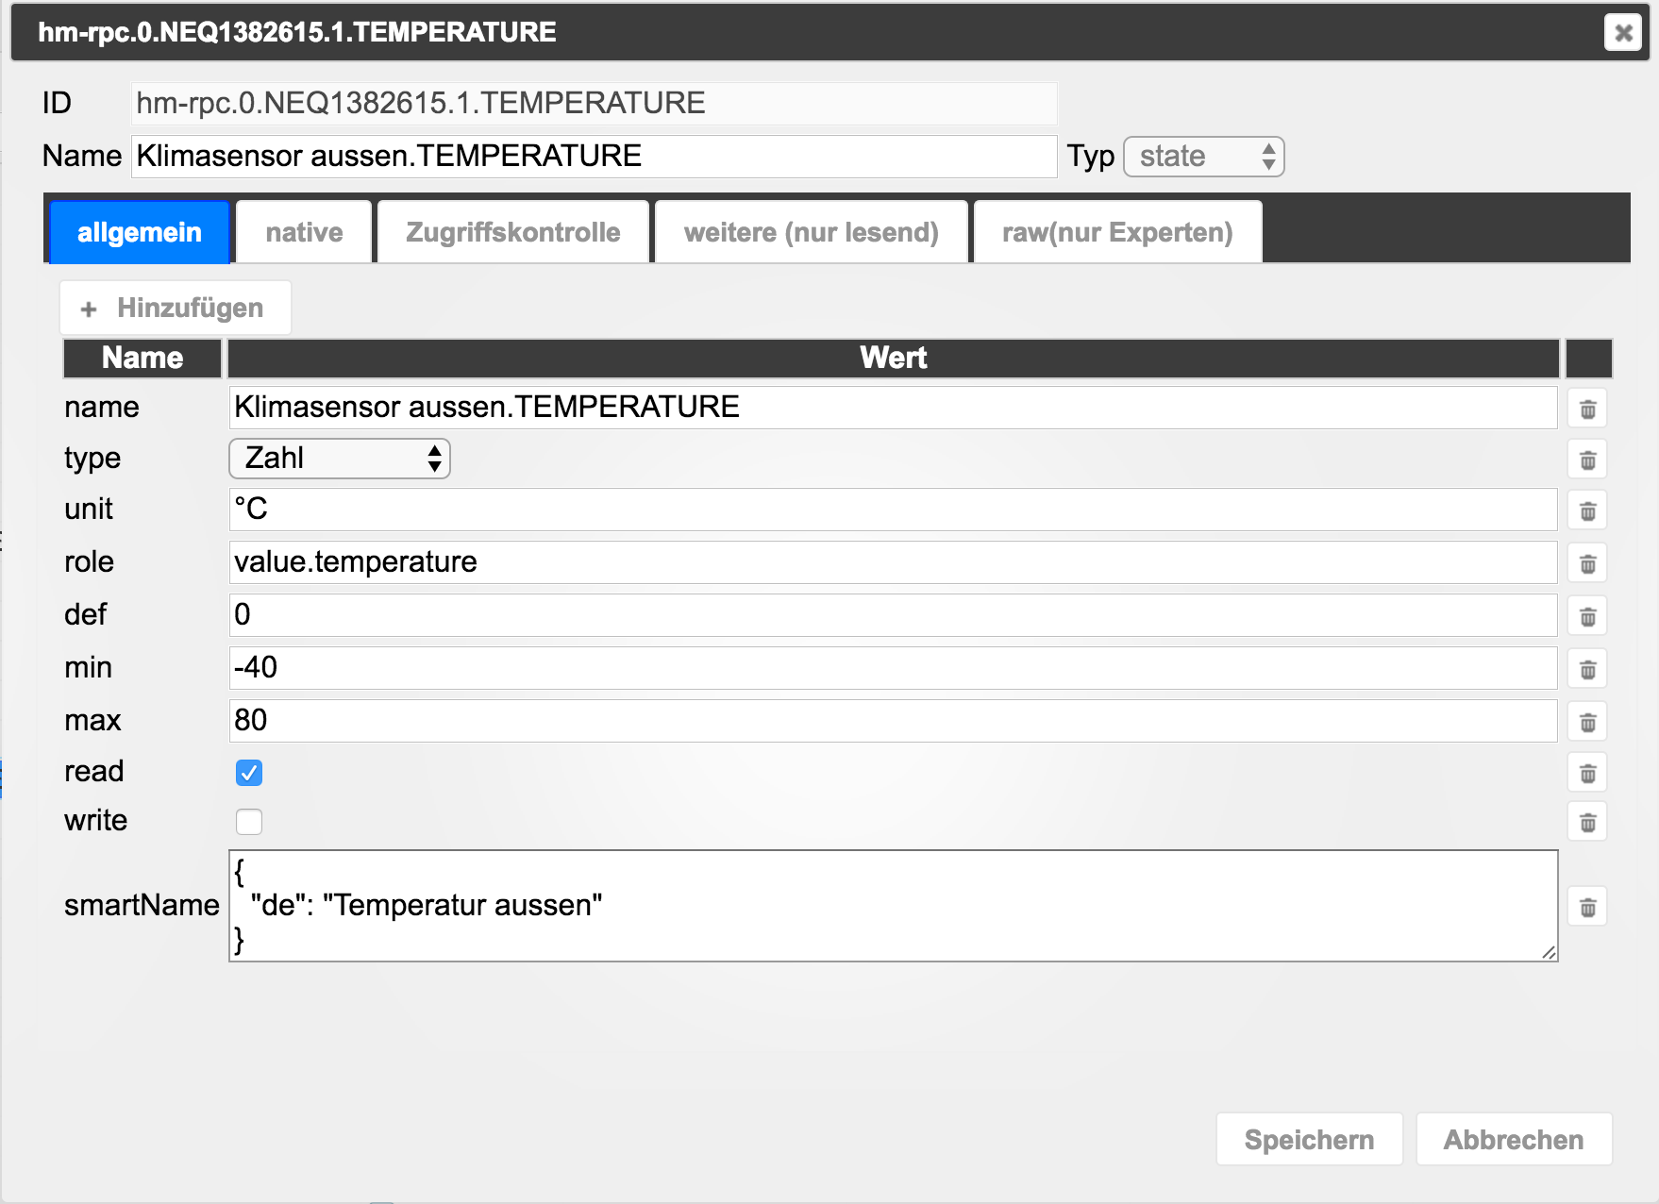Click Speichern to save changes
1659x1204 pixels.
[1309, 1140]
